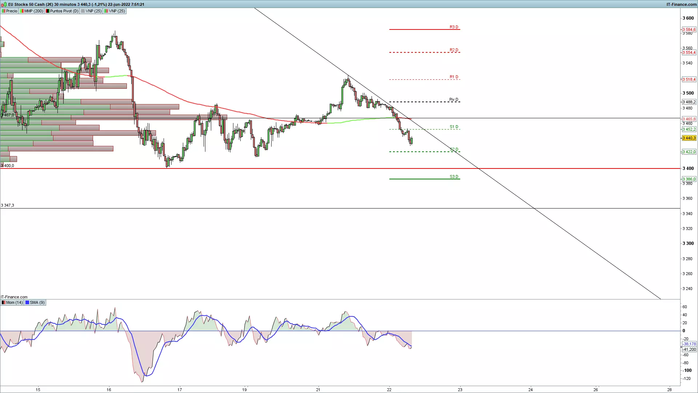The image size is (698, 393).
Task: Click the 3 422,0 S2 price tag
Action: (x=689, y=152)
